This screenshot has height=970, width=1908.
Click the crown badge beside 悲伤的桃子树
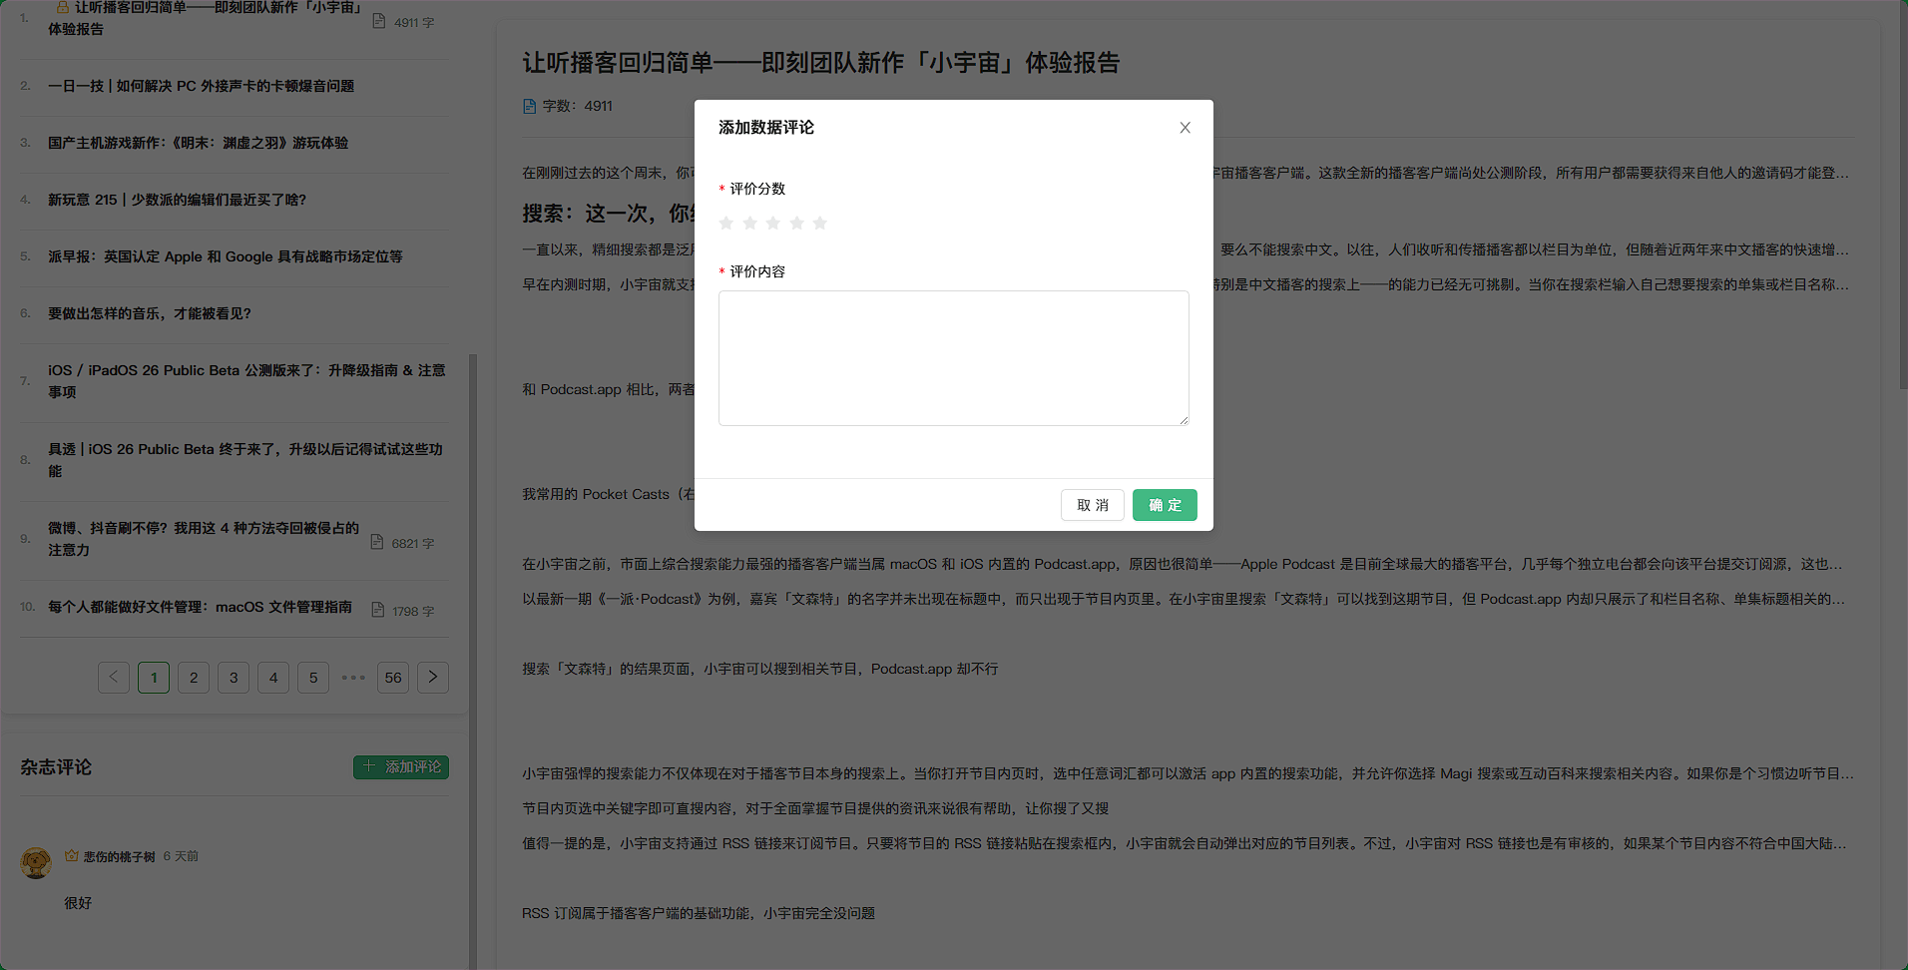[x=72, y=855]
